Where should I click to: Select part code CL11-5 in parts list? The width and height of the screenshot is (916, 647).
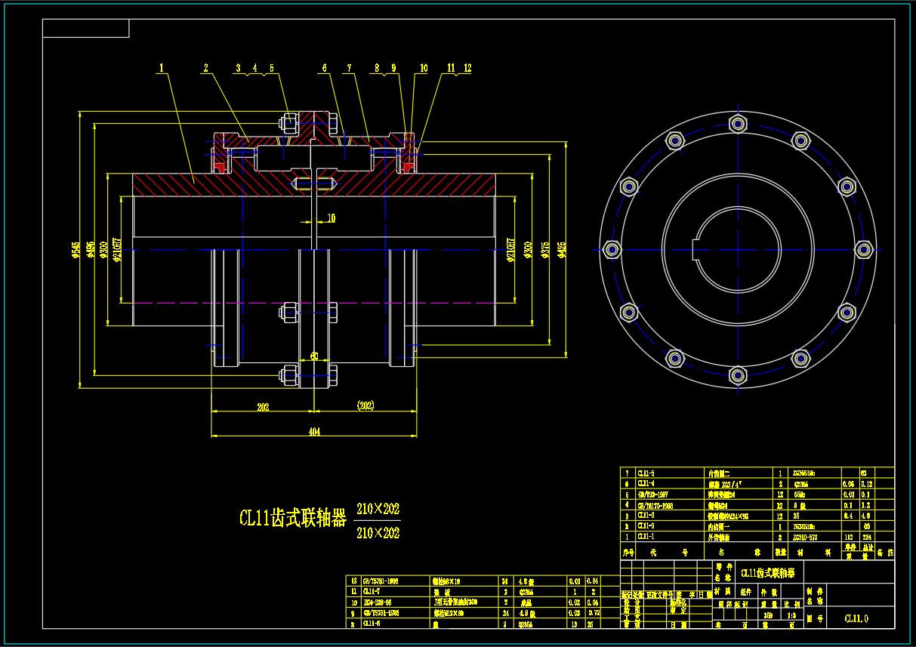click(x=646, y=472)
